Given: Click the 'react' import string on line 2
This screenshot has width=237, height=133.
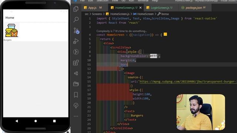Looking at the screenshot, I should [x=134, y=23].
